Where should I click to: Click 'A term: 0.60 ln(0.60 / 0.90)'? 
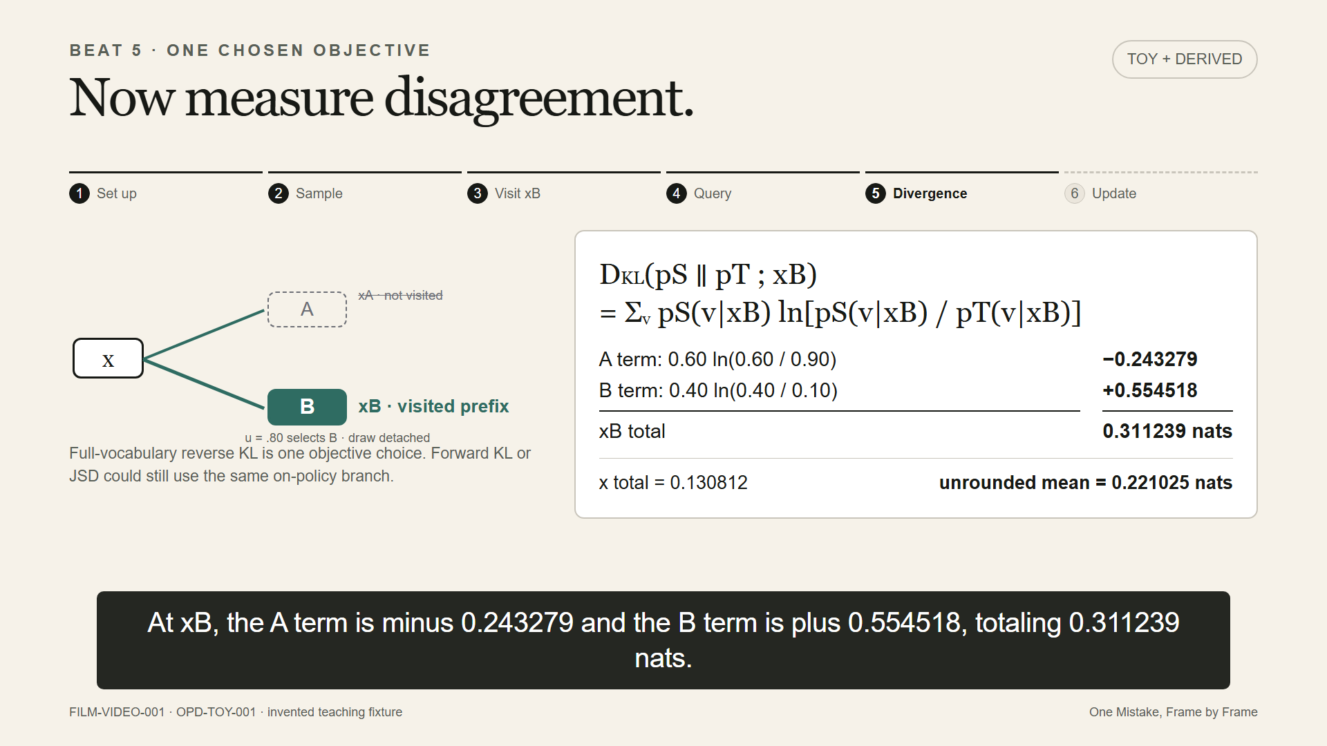(x=717, y=359)
